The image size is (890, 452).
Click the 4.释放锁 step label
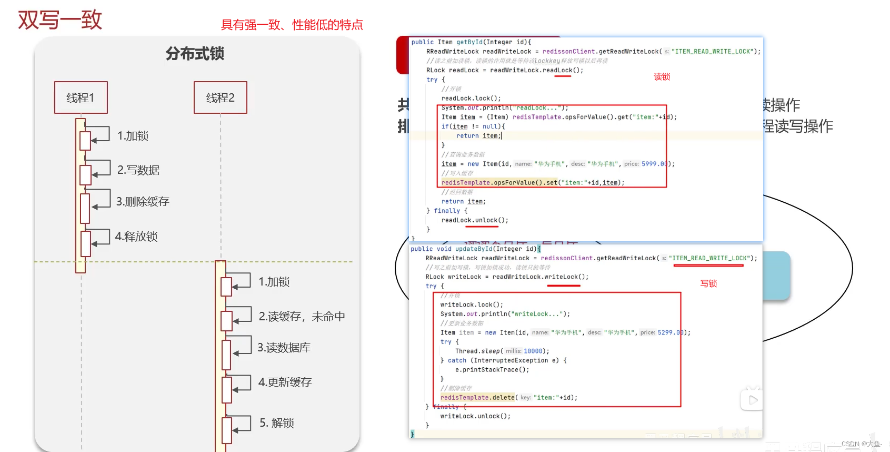(136, 237)
